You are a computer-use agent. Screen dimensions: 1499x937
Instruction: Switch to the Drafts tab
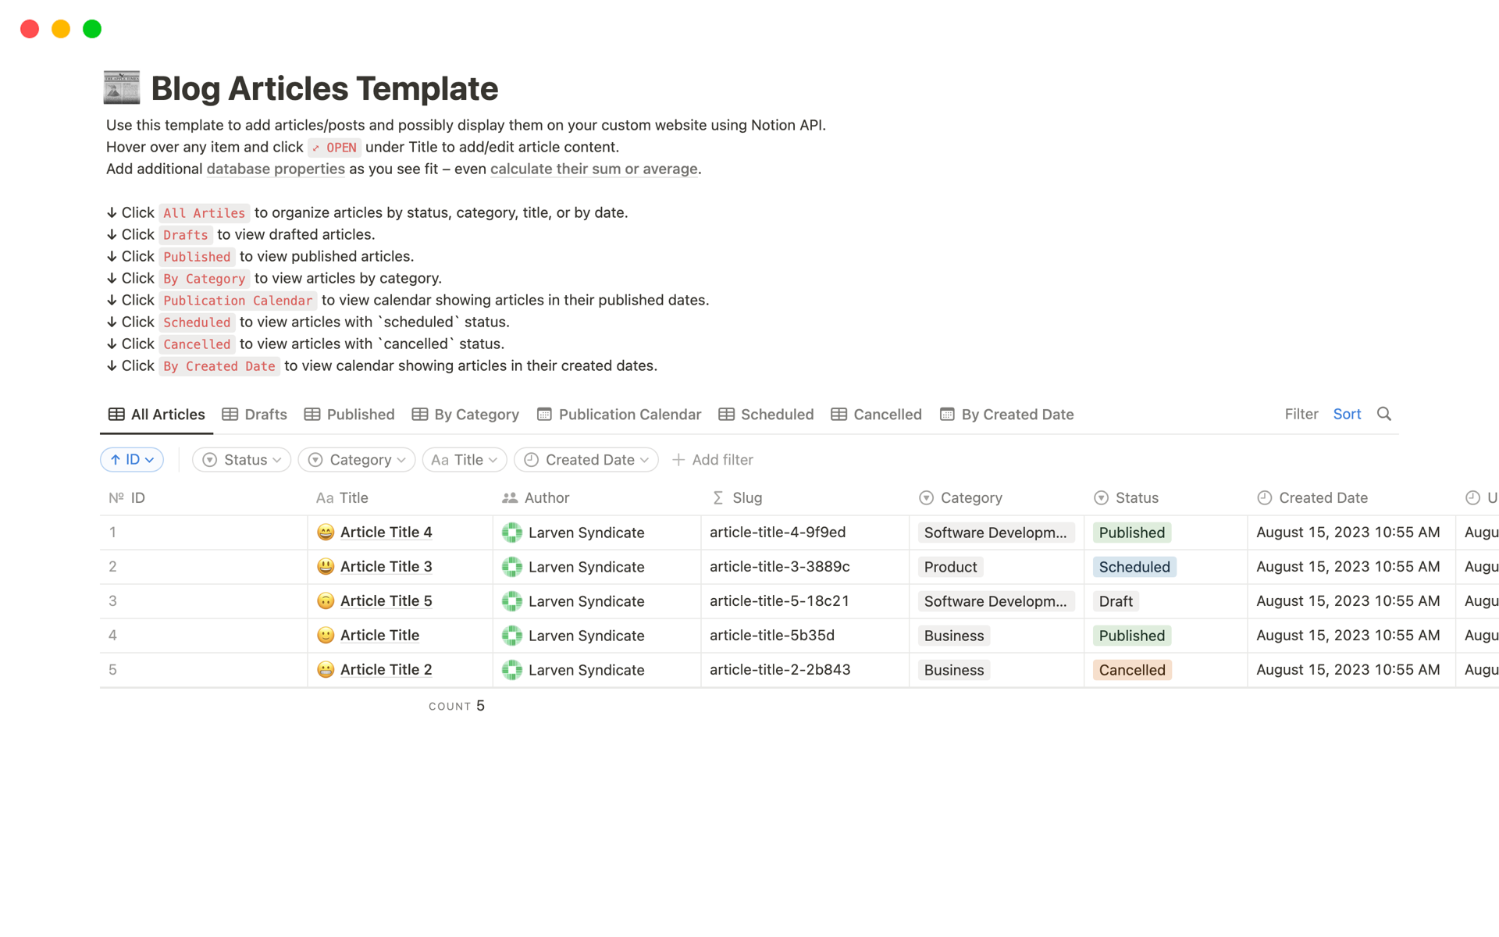coord(255,415)
